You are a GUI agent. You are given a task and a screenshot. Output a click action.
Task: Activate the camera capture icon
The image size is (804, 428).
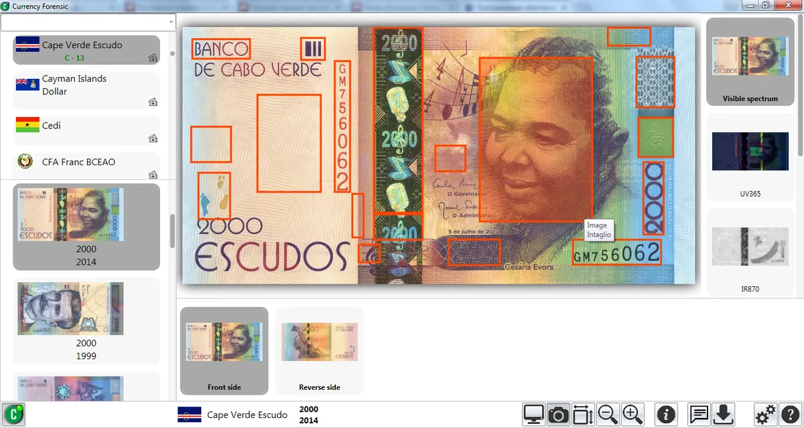tap(558, 415)
